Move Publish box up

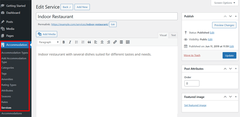[x=225, y=16]
